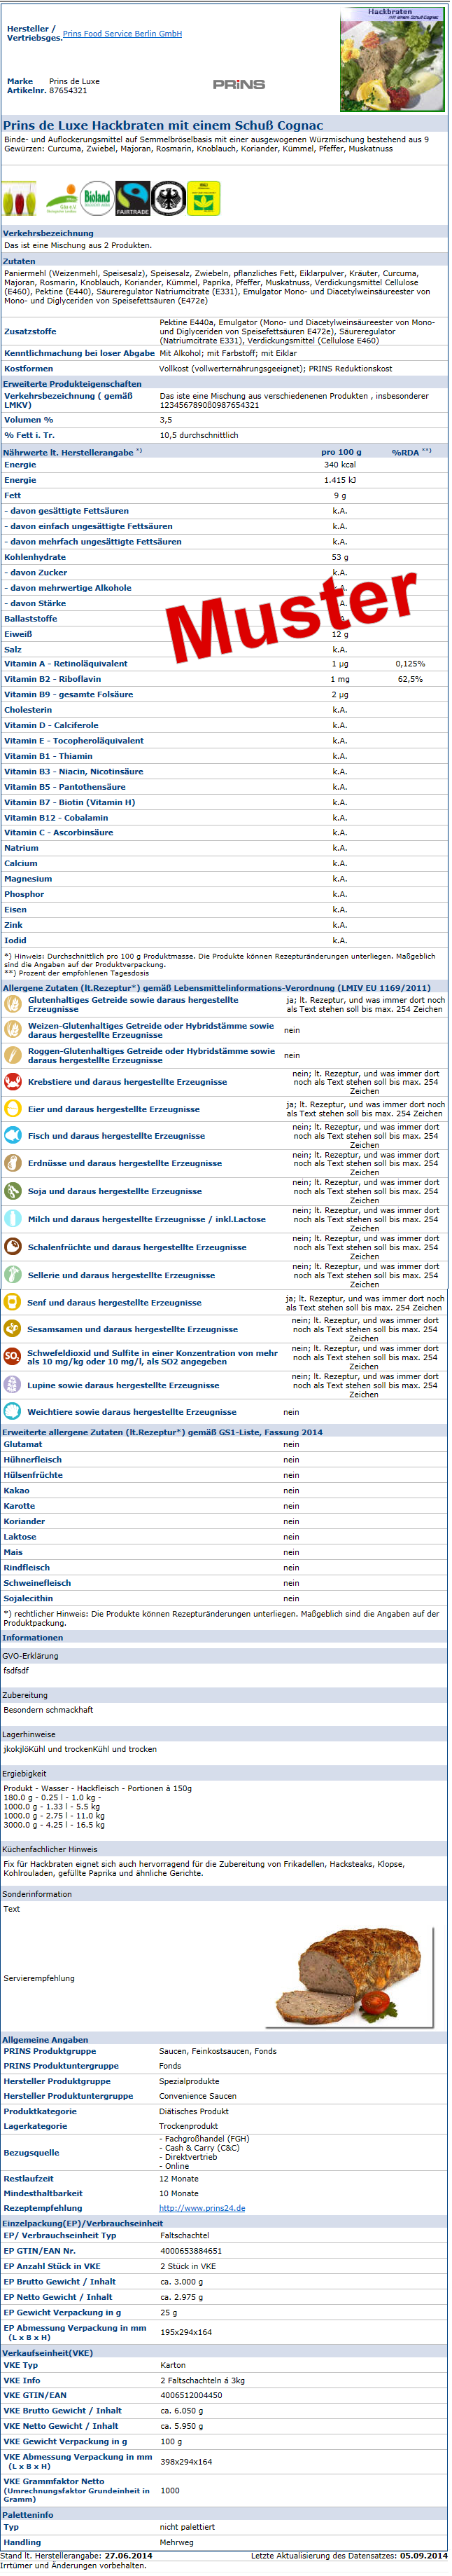
Task: Click the Erdnüsse peanut allergen icon
Action: pyautogui.click(x=13, y=1162)
